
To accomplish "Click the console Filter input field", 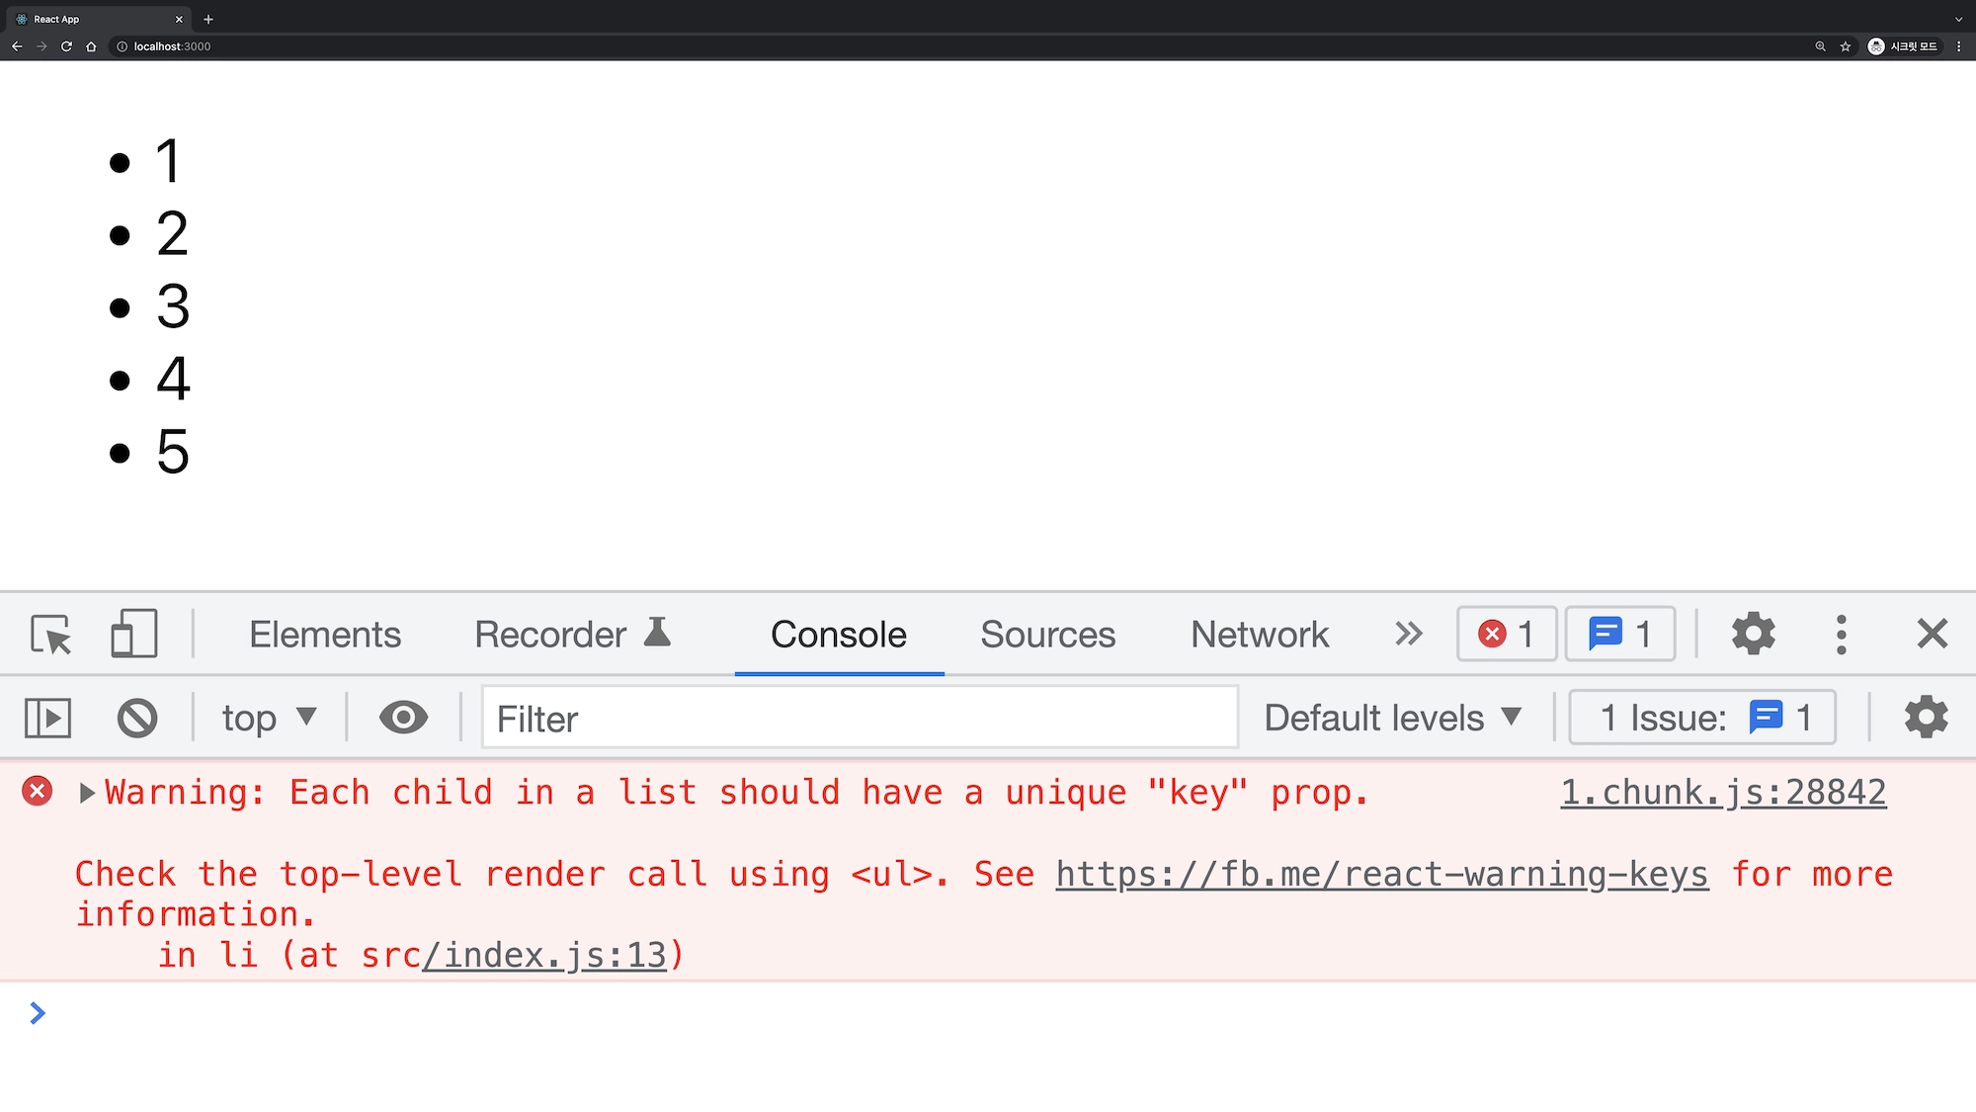I will tap(860, 718).
